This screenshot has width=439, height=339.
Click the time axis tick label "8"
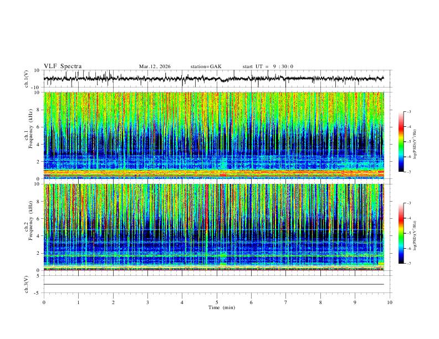(x=320, y=302)
